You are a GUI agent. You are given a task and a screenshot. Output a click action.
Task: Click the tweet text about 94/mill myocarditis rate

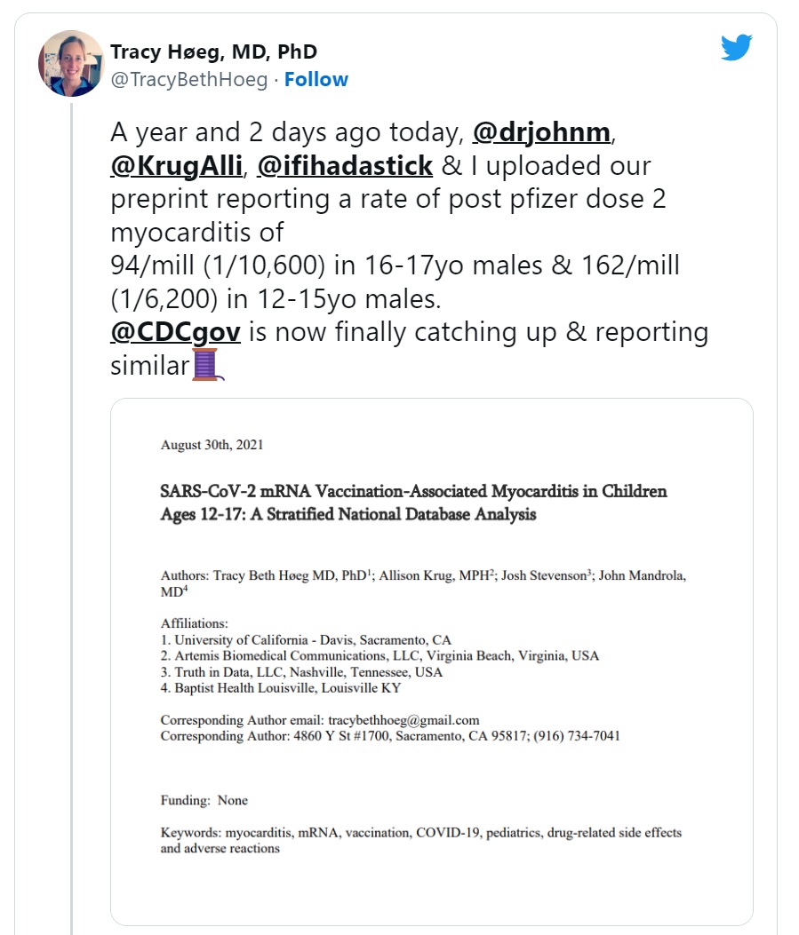click(395, 265)
